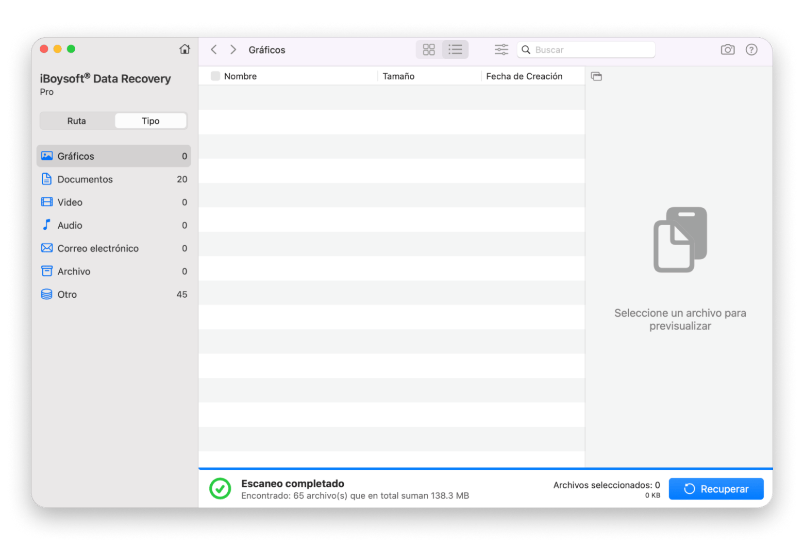804x546 pixels.
Task: Click the home icon in sidebar
Action: pyautogui.click(x=185, y=49)
